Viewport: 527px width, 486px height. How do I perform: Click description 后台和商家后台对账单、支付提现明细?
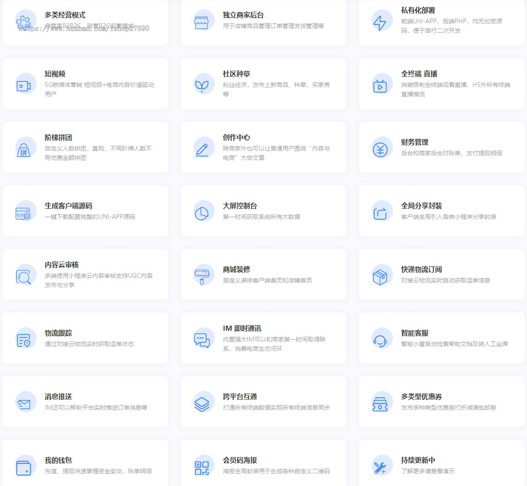tap(451, 153)
